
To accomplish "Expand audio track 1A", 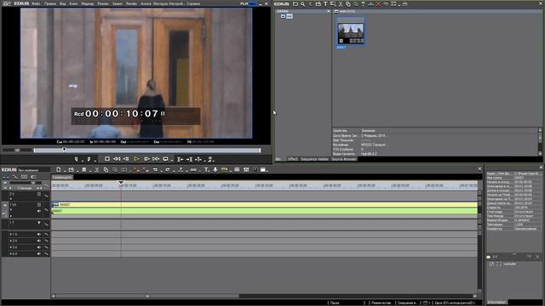I will pyautogui.click(x=11, y=235).
